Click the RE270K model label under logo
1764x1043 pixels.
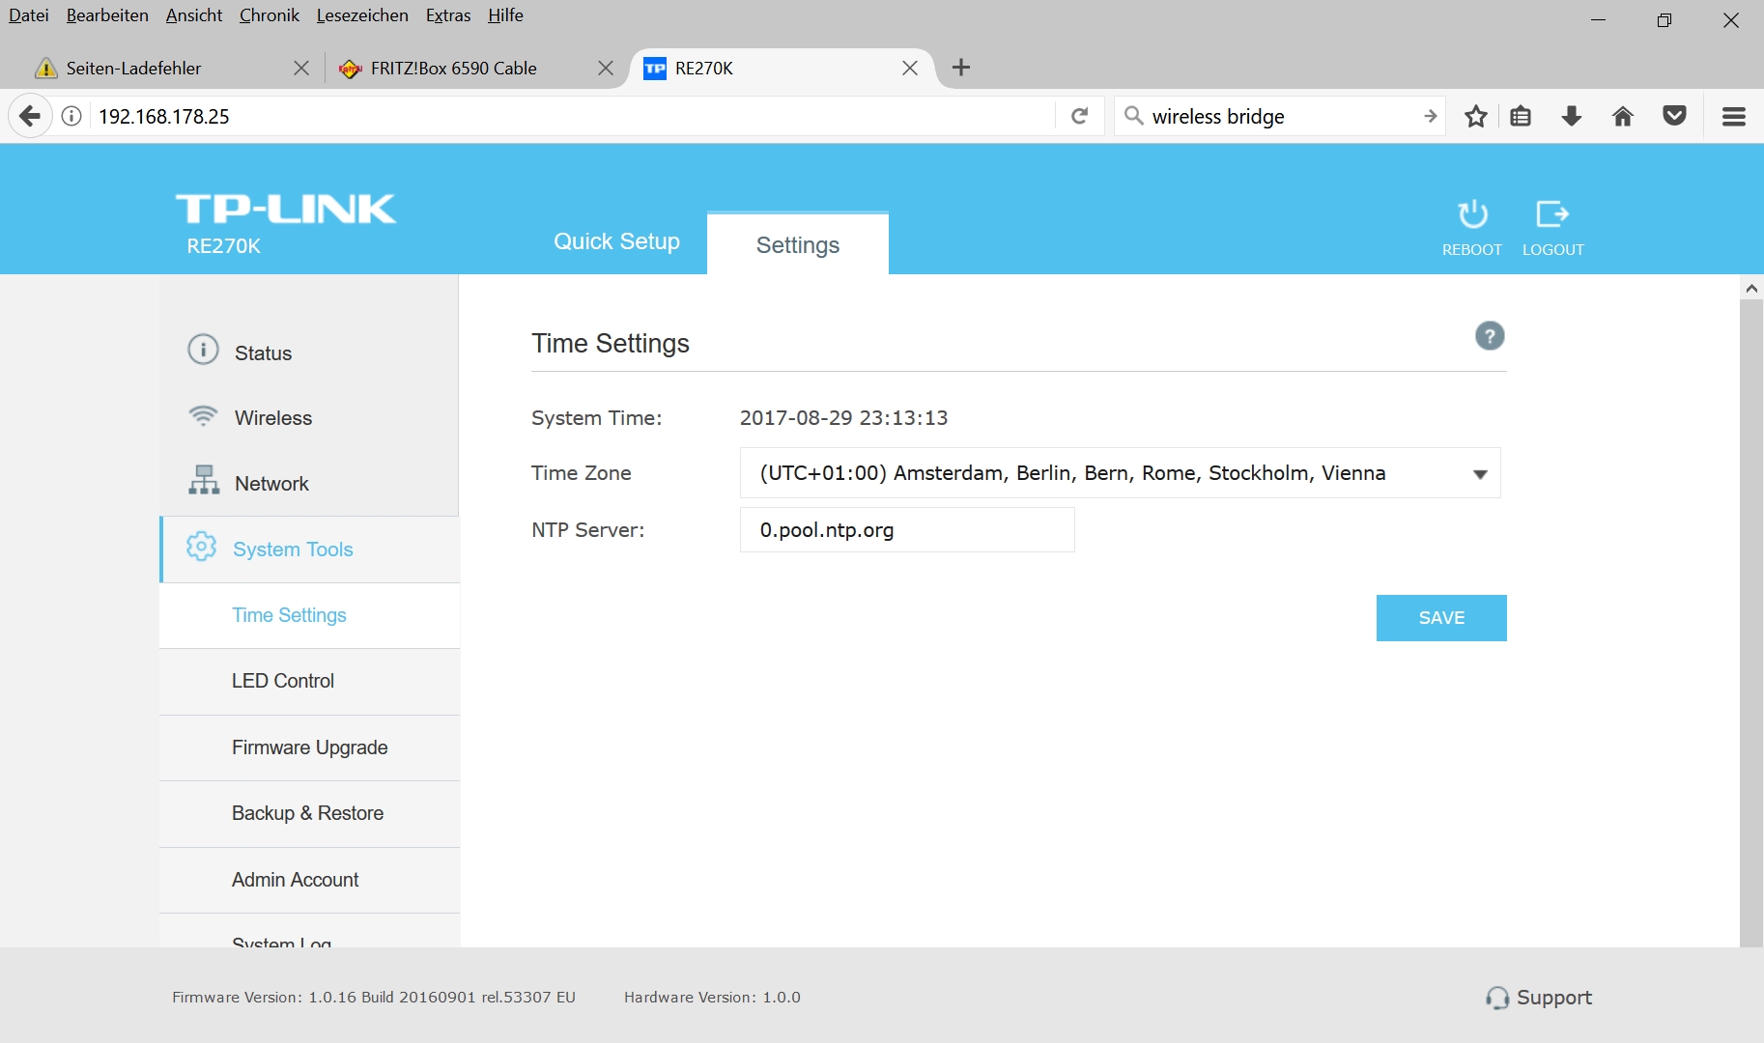coord(224,246)
